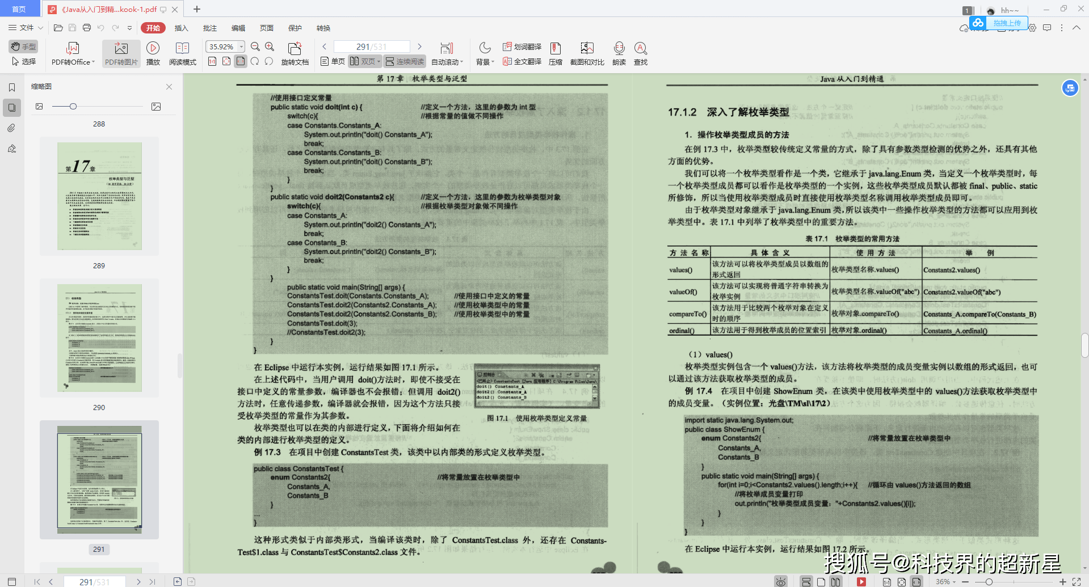Enter 阅读模式 reading mode
This screenshot has height=587, width=1089.
coord(183,54)
